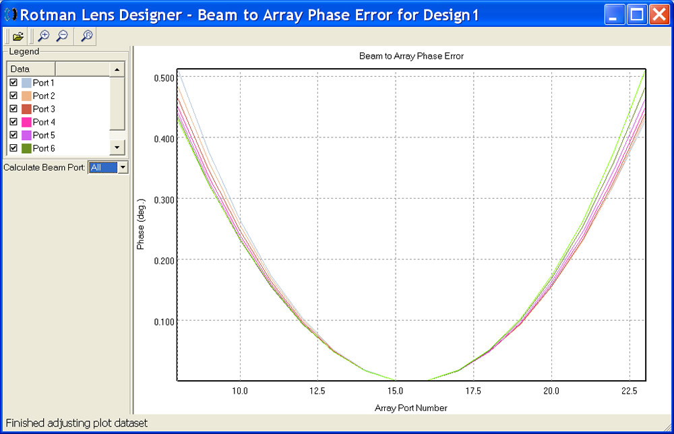The image size is (674, 434).
Task: Click the Port 3 red-brown color swatch
Action: tap(26, 109)
